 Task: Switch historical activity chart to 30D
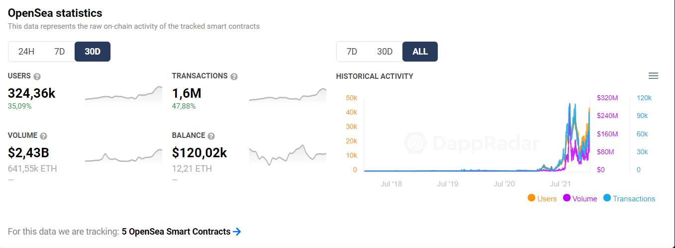385,52
